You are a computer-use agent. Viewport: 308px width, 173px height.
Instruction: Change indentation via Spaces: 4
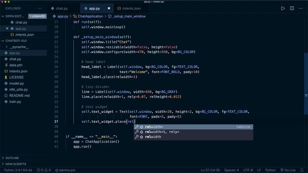click(x=231, y=170)
